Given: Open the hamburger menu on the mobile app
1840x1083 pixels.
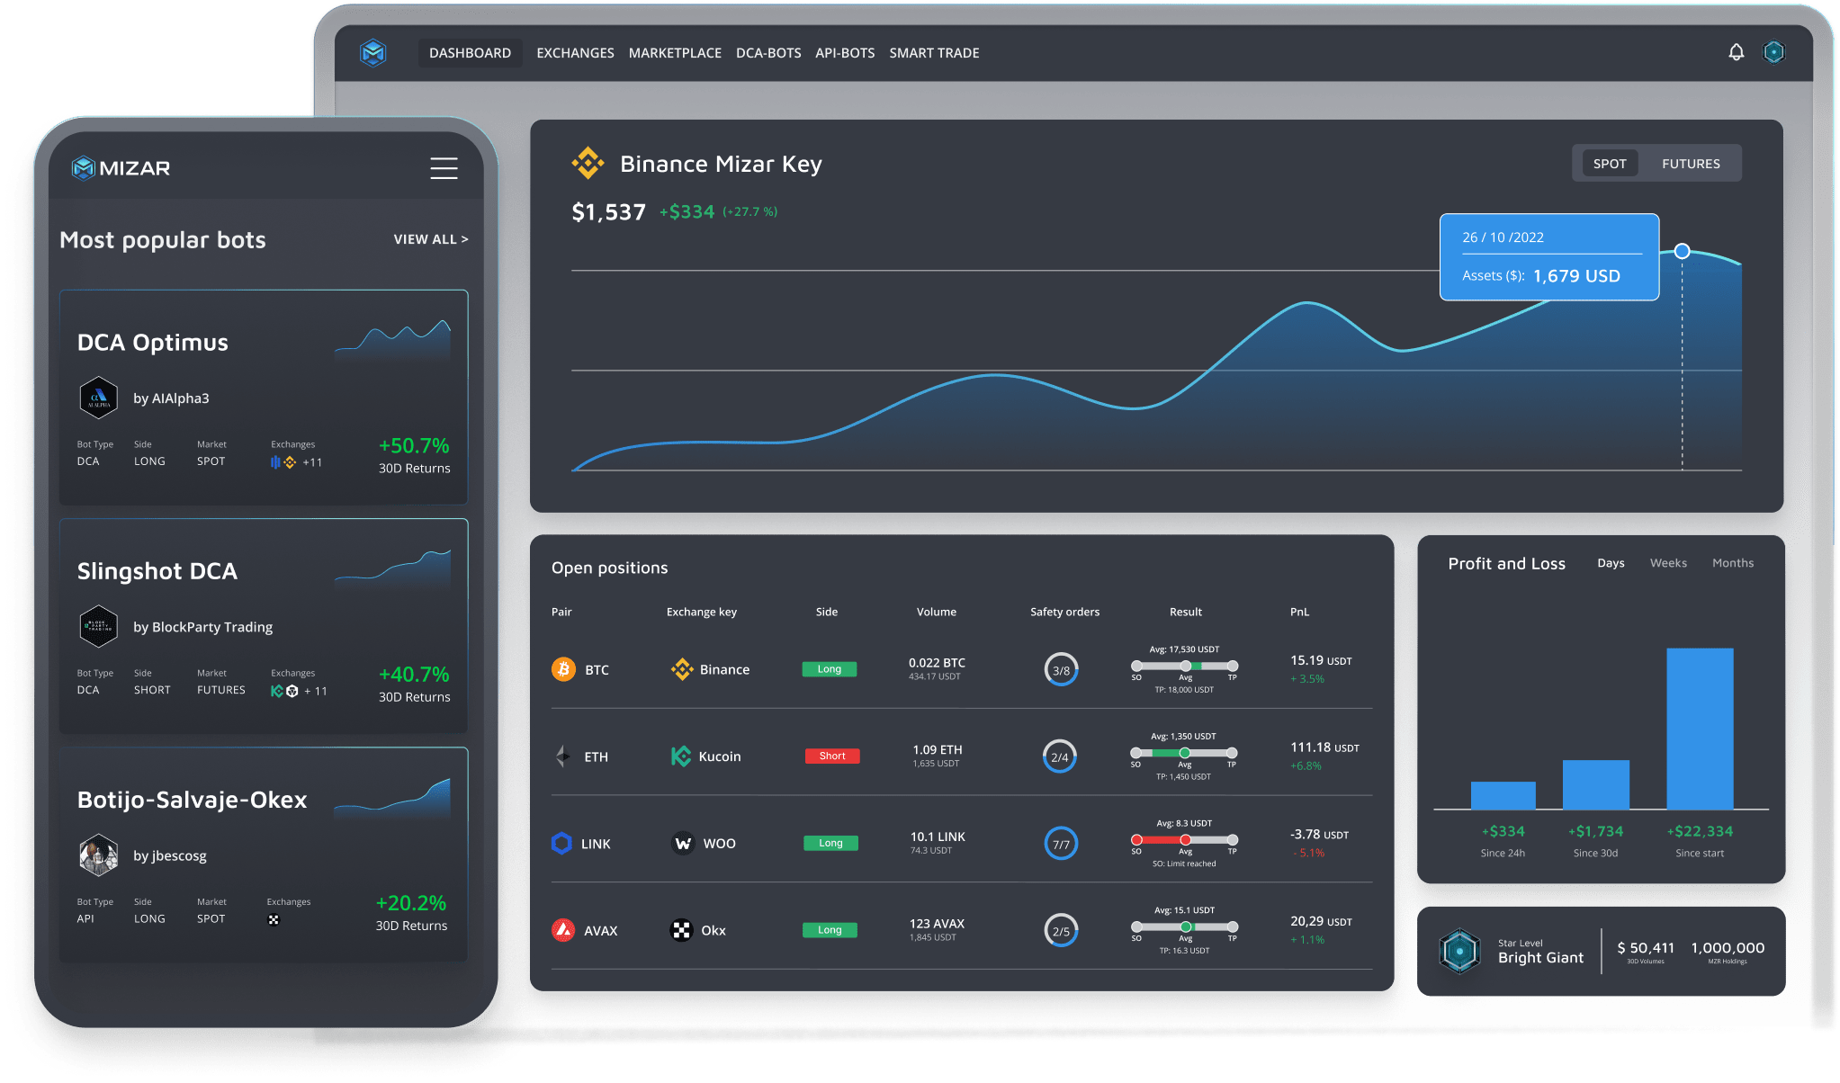Looking at the screenshot, I should 444,168.
